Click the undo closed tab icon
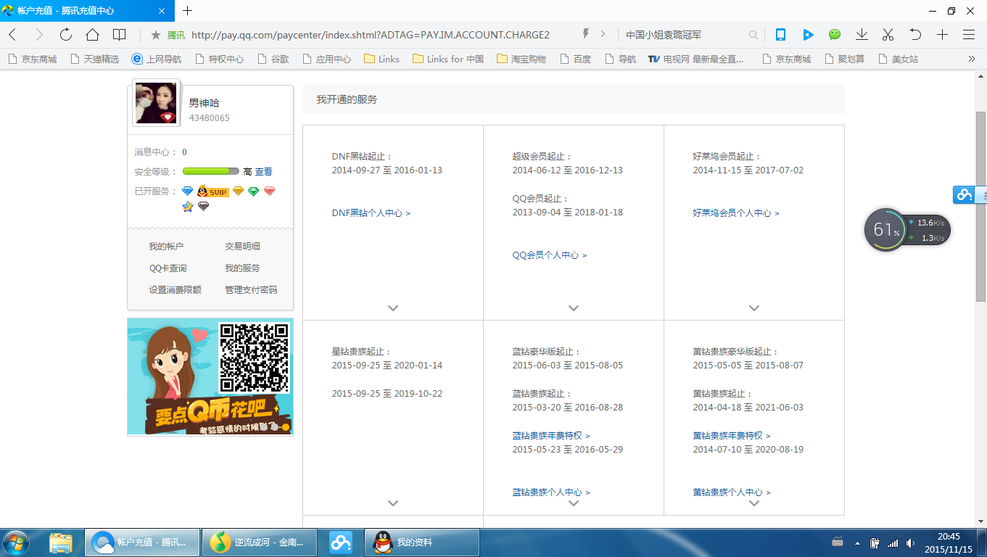987x557 pixels. click(915, 35)
